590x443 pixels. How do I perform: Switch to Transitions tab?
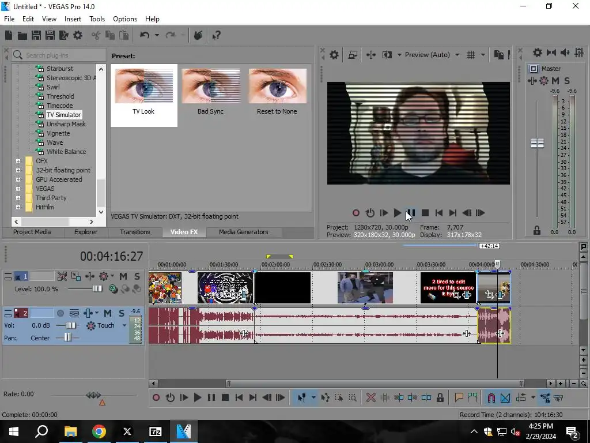click(x=135, y=232)
